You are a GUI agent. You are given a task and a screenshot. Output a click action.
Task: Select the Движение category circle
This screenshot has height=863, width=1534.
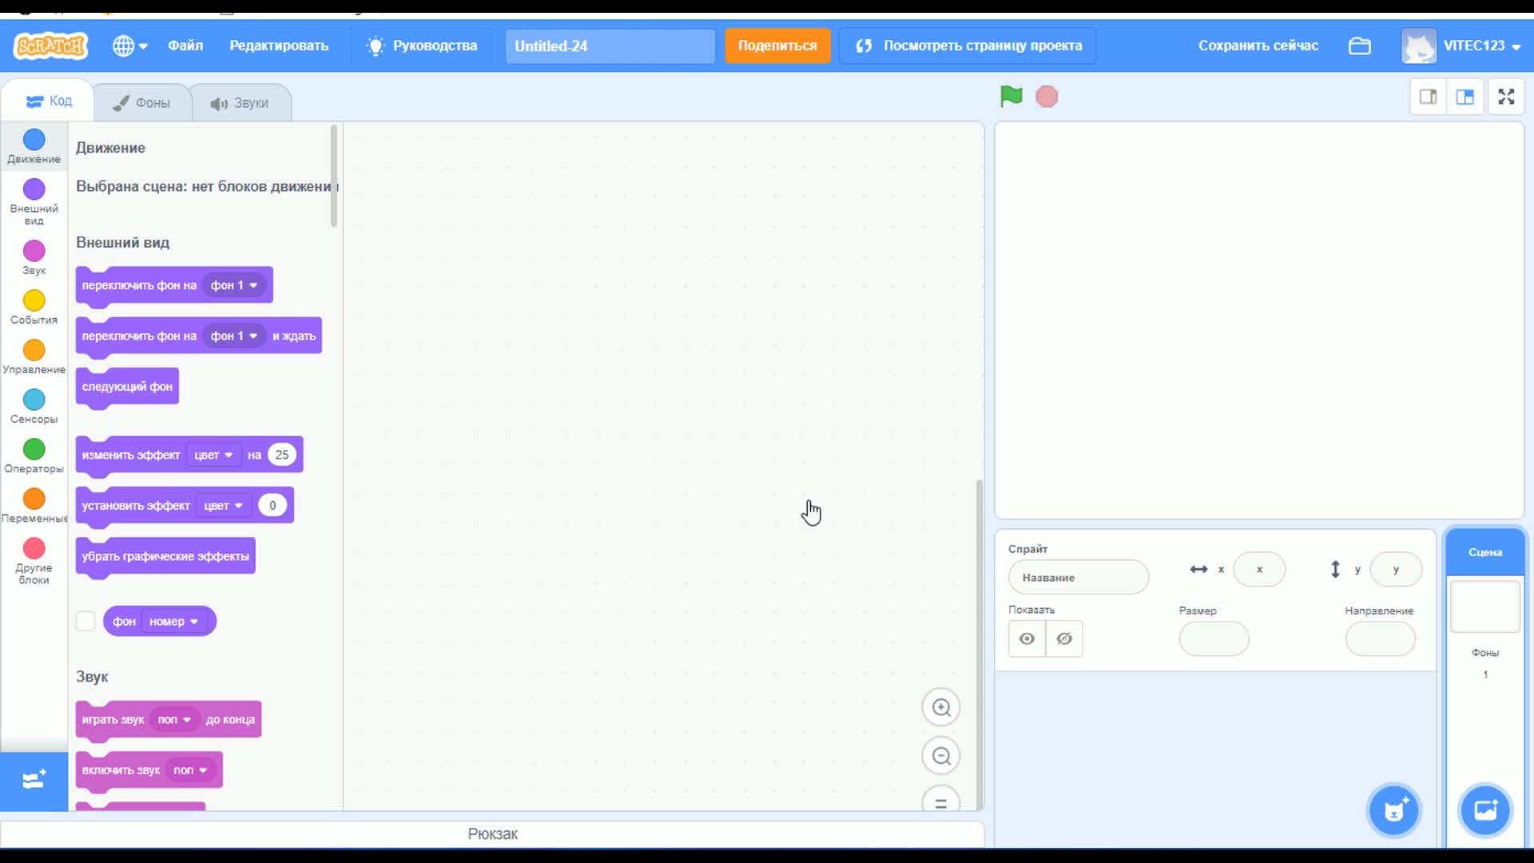click(x=34, y=140)
